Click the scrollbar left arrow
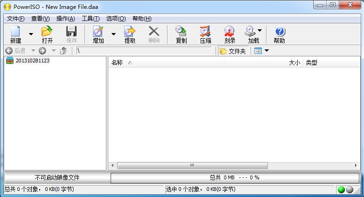 112,165
